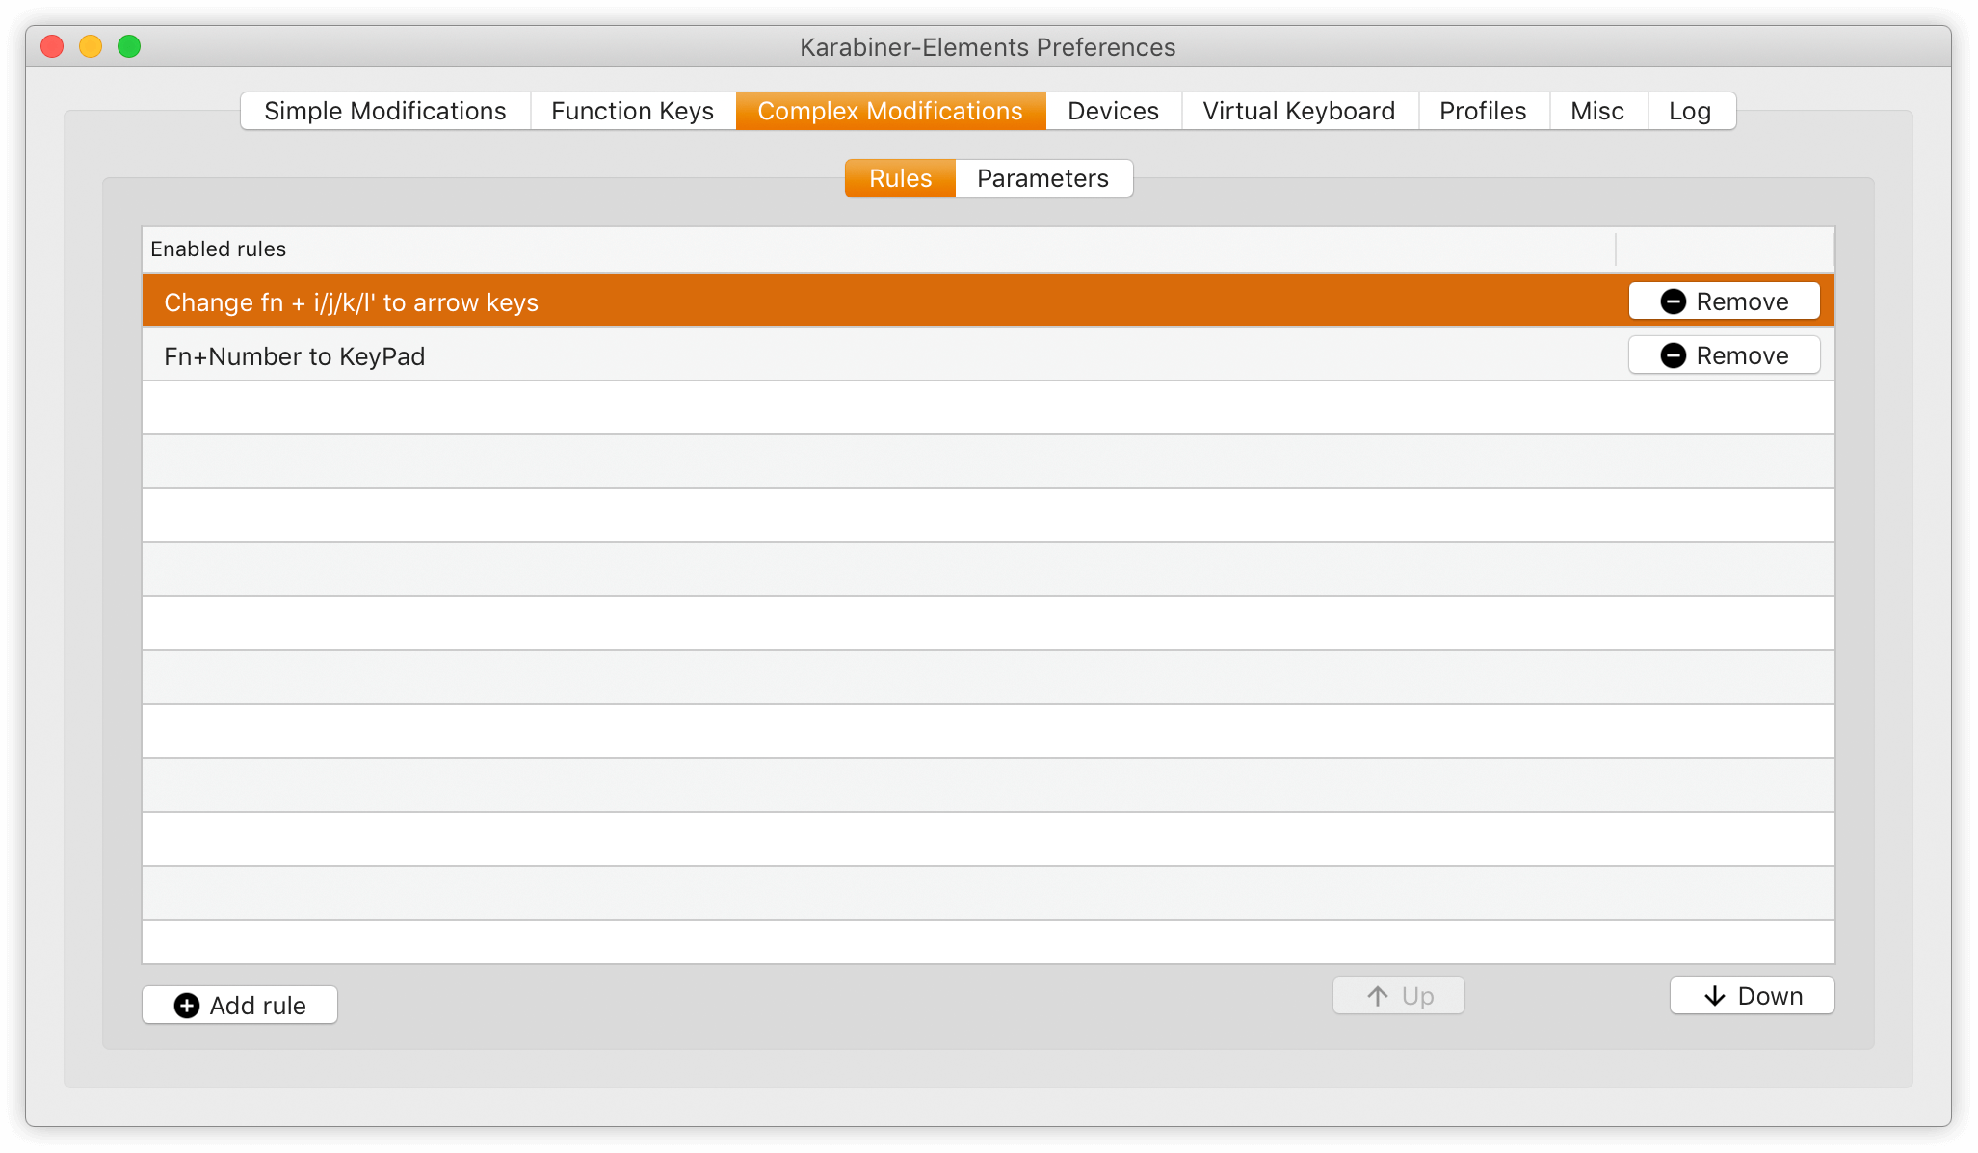Remove the fn + i/j/k/l arrow keys rule
Screen dimensions: 1978x1153
point(1724,301)
